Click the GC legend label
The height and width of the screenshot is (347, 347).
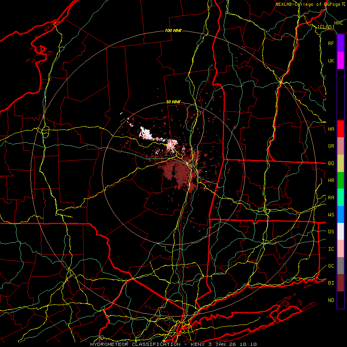click(331, 266)
